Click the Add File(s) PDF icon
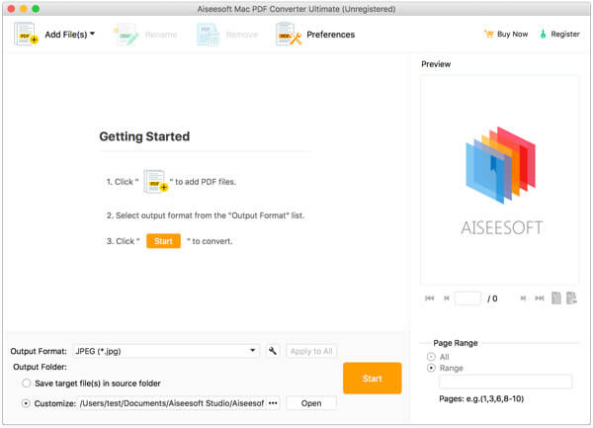This screenshot has width=593, height=428. [26, 34]
